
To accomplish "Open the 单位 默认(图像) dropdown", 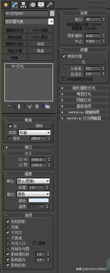I will (33, 181).
